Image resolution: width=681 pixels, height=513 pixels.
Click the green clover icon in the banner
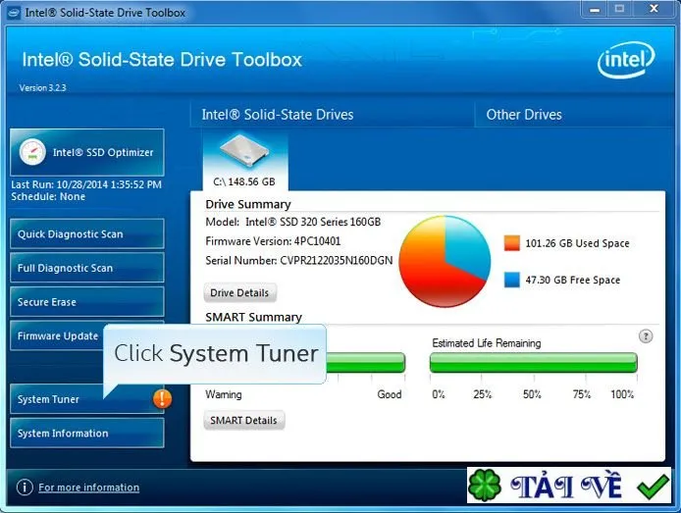click(x=485, y=486)
